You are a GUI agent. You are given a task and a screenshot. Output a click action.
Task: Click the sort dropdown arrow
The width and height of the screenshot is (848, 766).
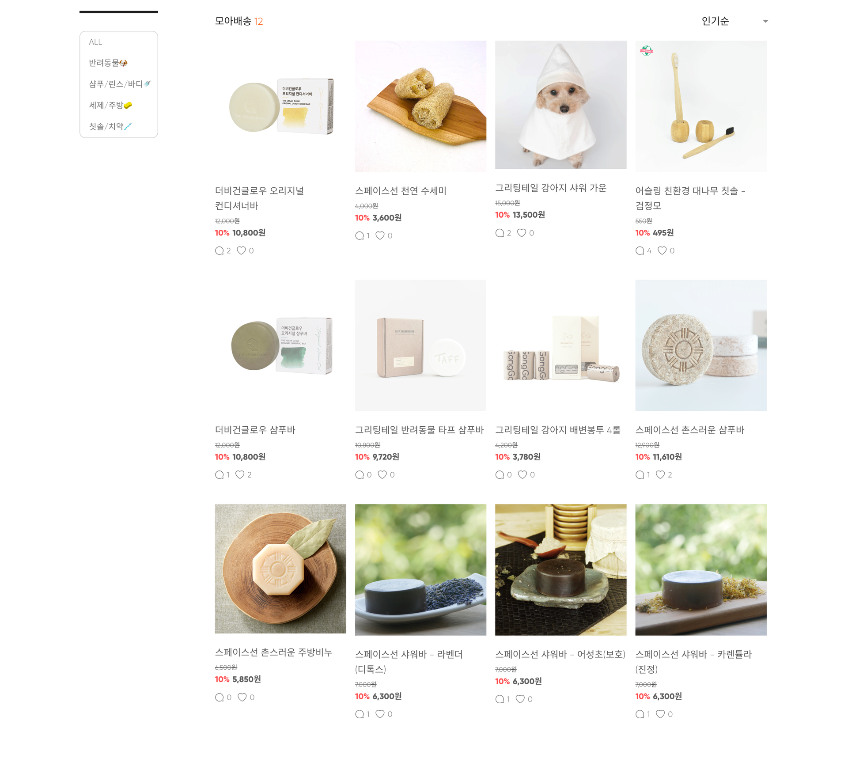765,21
